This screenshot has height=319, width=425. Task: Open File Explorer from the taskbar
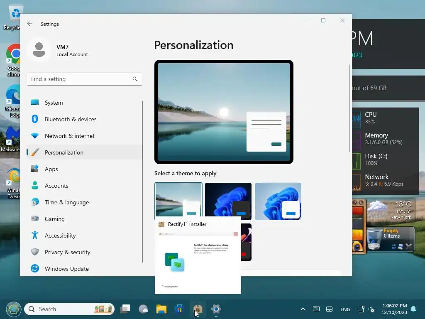pyautogui.click(x=161, y=309)
